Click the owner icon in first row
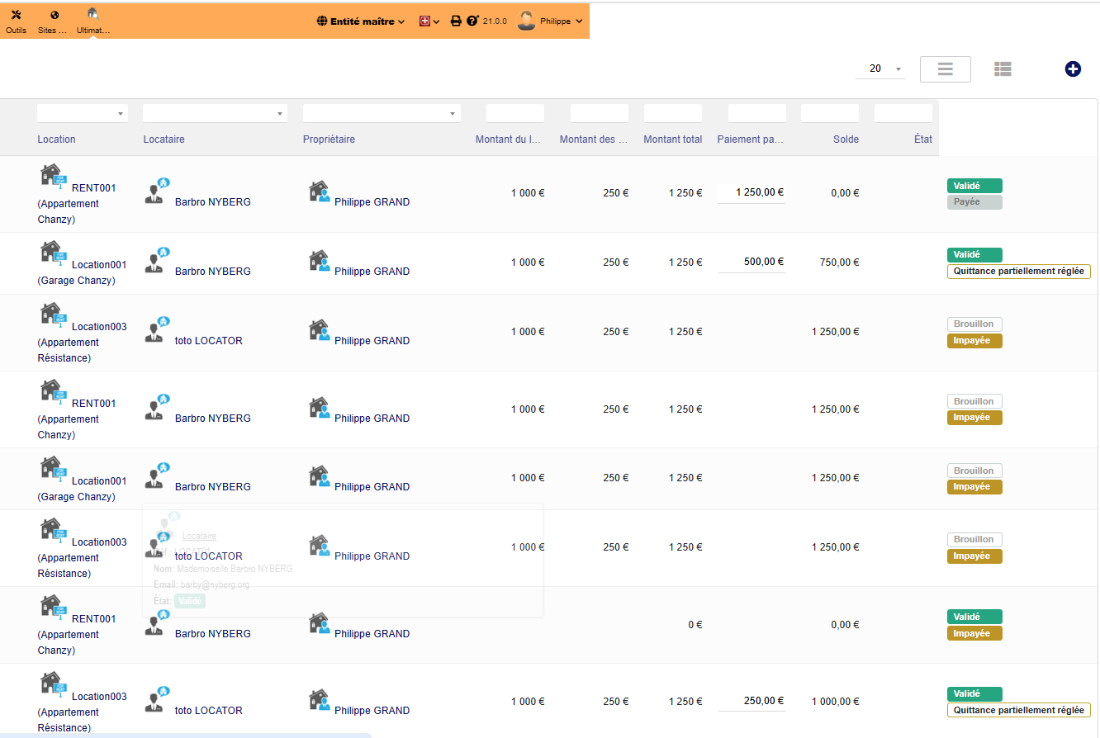 [x=319, y=192]
